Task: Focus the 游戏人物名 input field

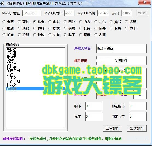Action: (121, 48)
